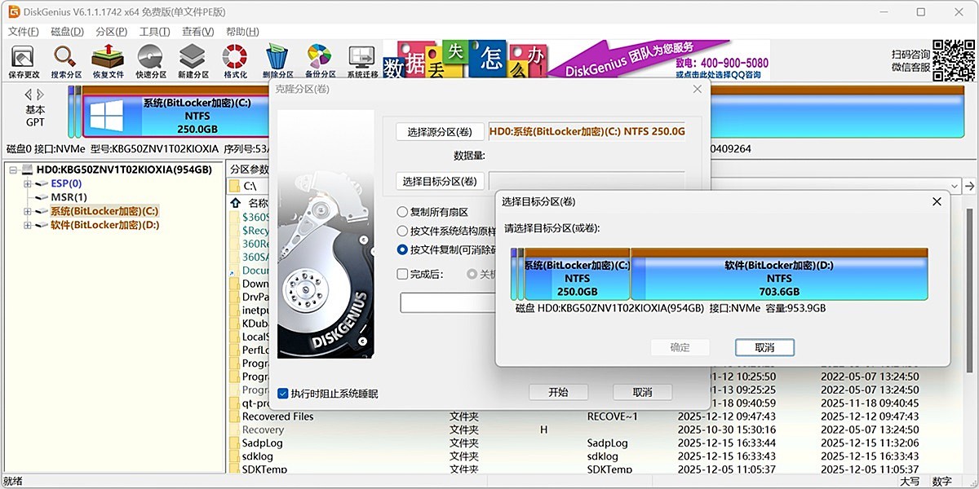979x489 pixels.
Task: Enable the 完成后 completion checkbox
Action: tap(402, 274)
